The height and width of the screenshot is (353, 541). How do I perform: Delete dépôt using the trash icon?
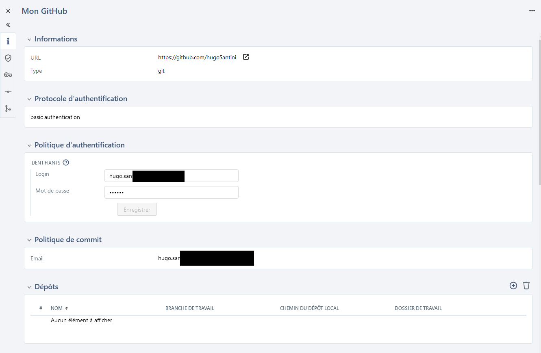click(526, 286)
